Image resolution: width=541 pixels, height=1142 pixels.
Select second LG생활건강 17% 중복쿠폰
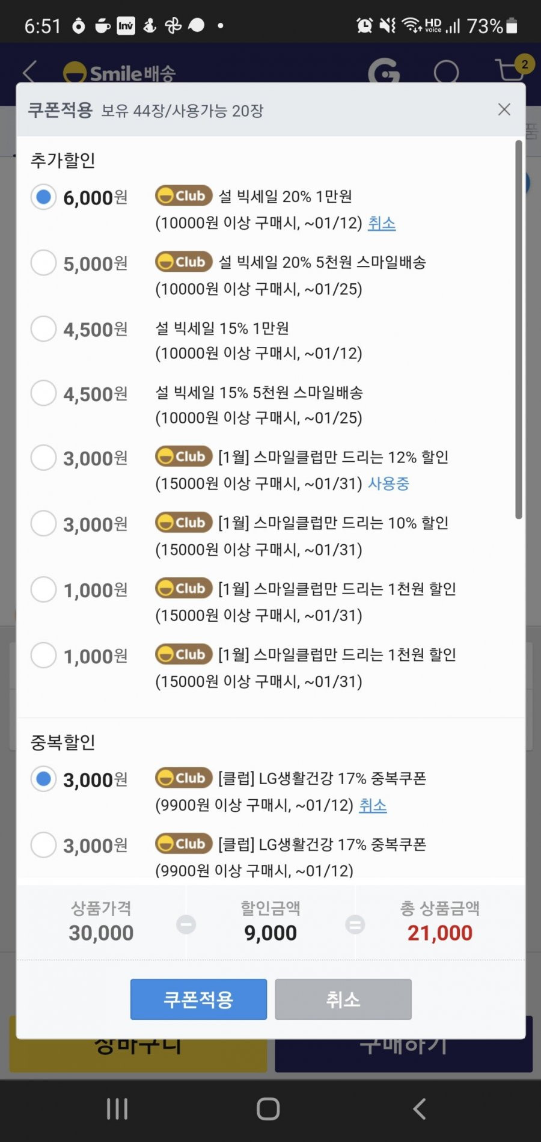pyautogui.click(x=43, y=845)
